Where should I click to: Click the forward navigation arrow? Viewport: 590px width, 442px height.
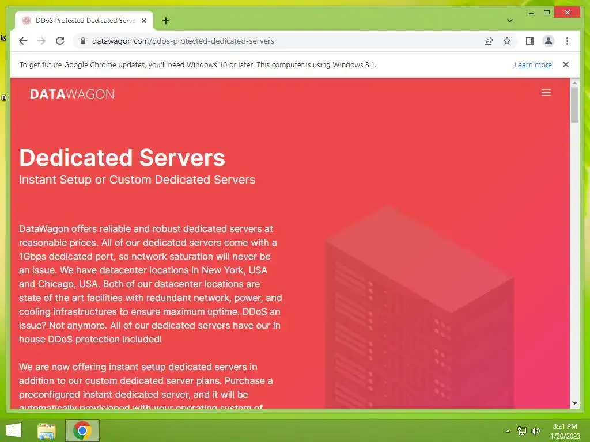[41, 41]
